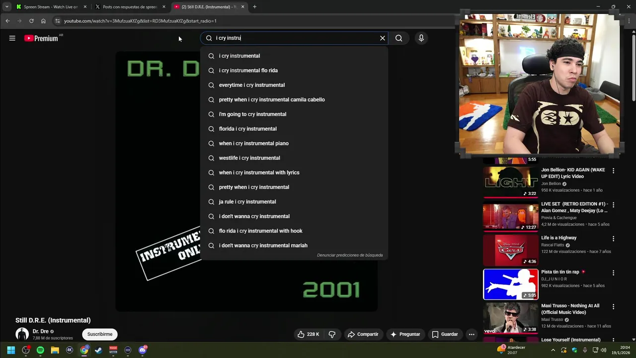
Task: Open options menu for Jon Bellion video
Action: point(613,171)
